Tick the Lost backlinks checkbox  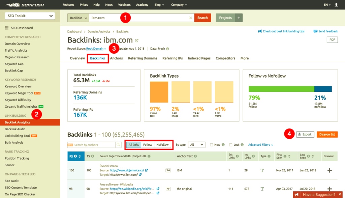(231, 145)
